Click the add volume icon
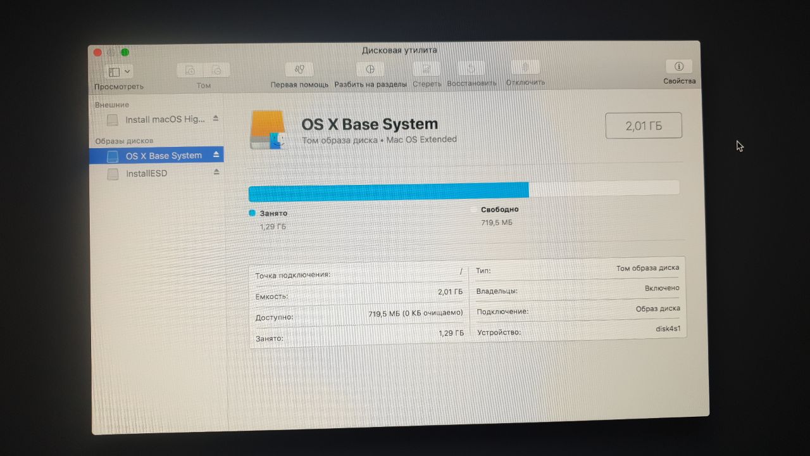 click(190, 70)
